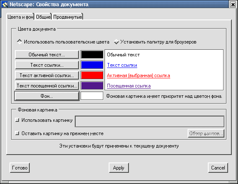Choose Установить палитру для броузеров option
The width and height of the screenshot is (238, 184).
(x=117, y=42)
